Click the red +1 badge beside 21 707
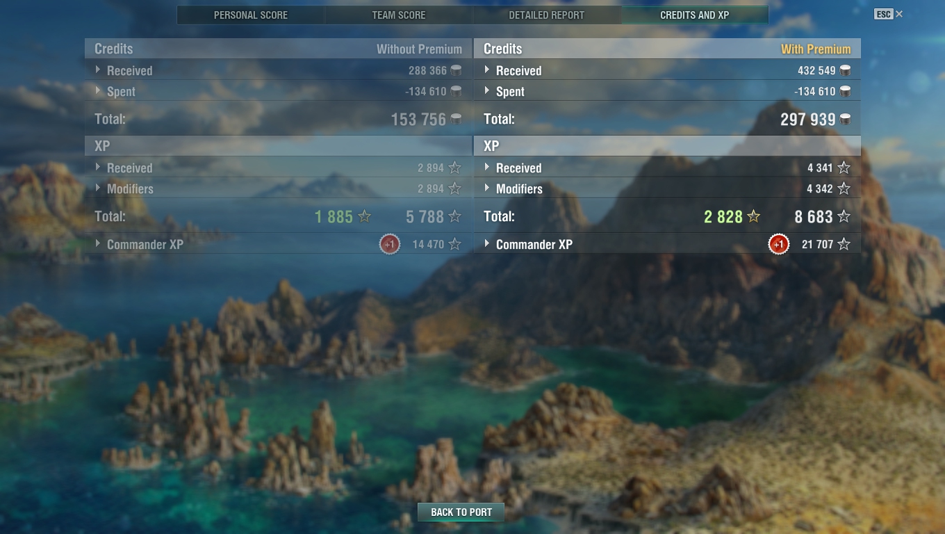This screenshot has height=534, width=945. 779,244
